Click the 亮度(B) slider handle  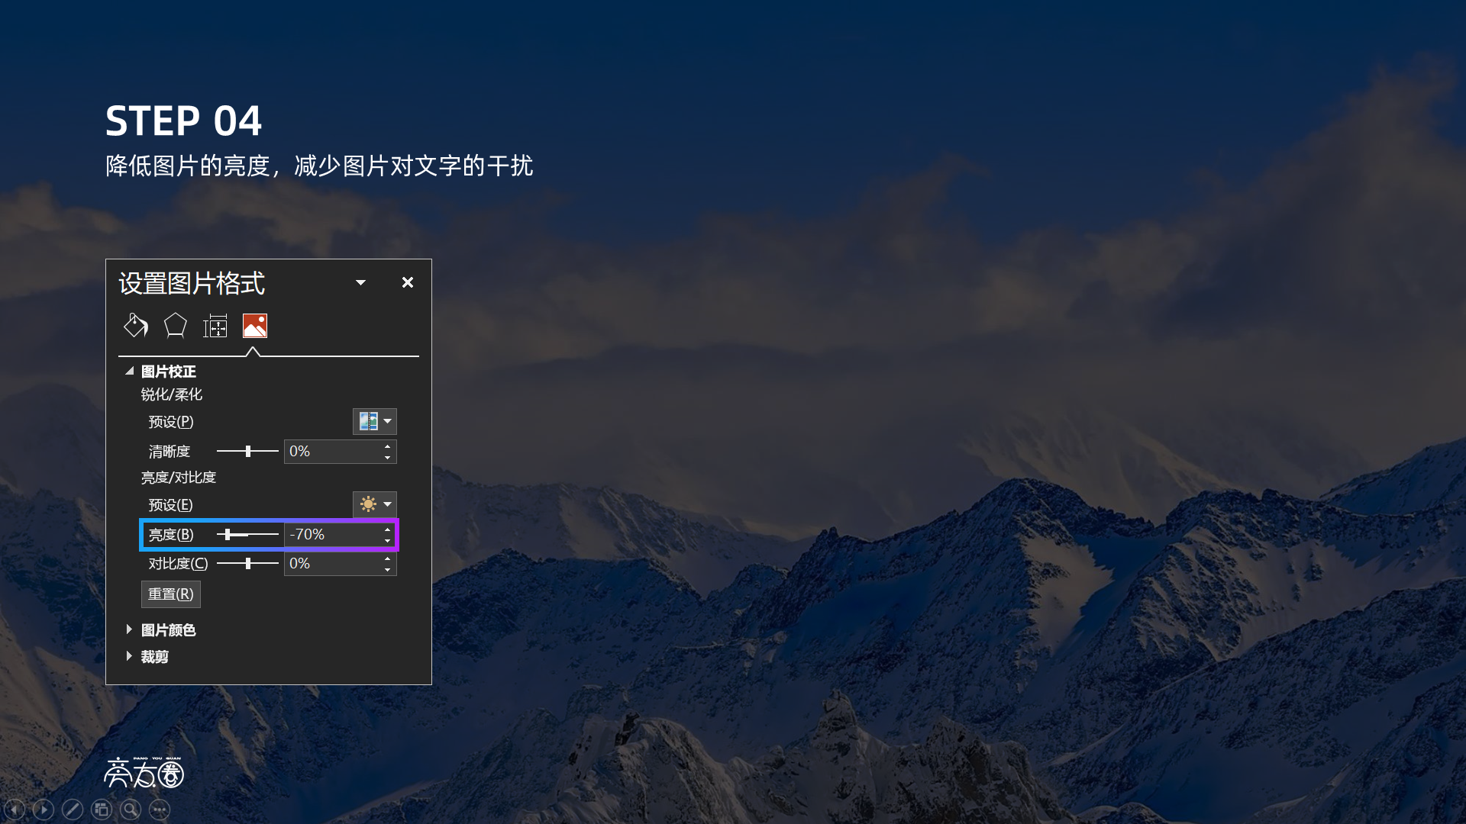pos(228,534)
